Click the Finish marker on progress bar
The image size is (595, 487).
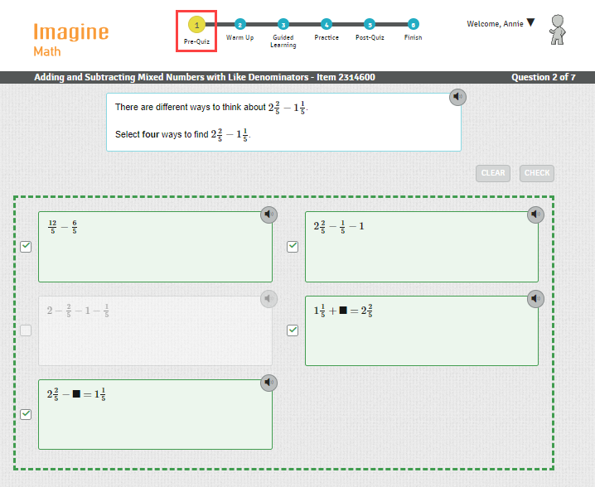click(413, 25)
